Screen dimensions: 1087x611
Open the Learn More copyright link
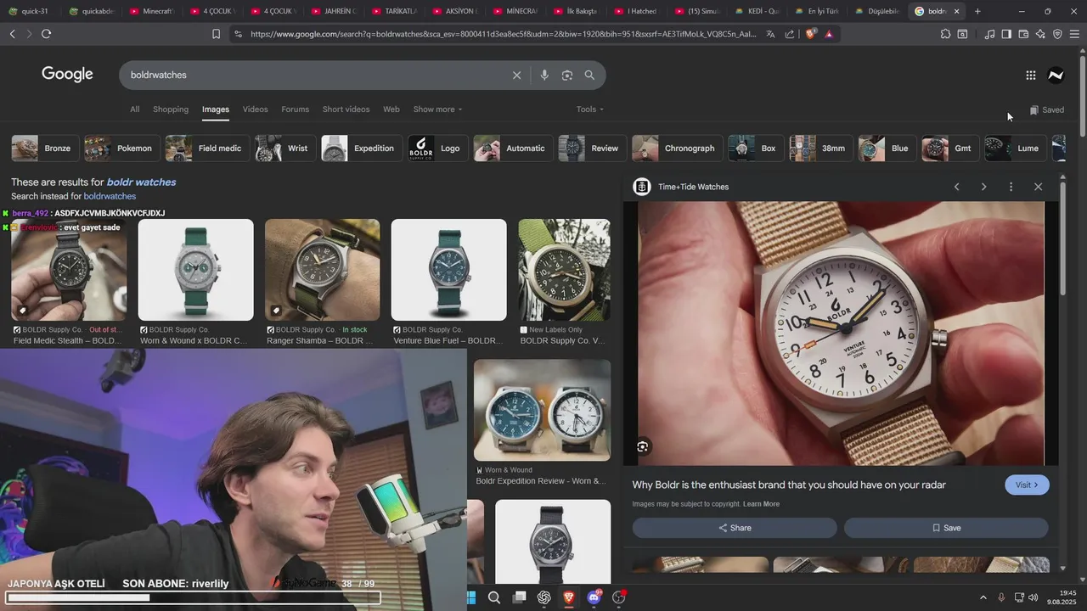761,504
